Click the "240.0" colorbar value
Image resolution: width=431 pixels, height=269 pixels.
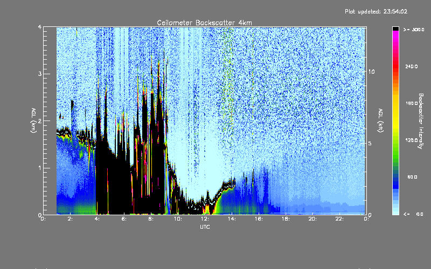(x=412, y=66)
